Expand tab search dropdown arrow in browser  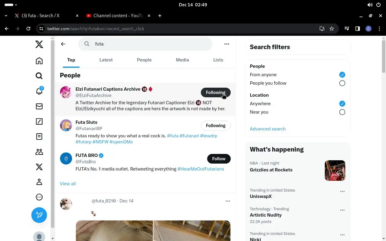pos(6,16)
